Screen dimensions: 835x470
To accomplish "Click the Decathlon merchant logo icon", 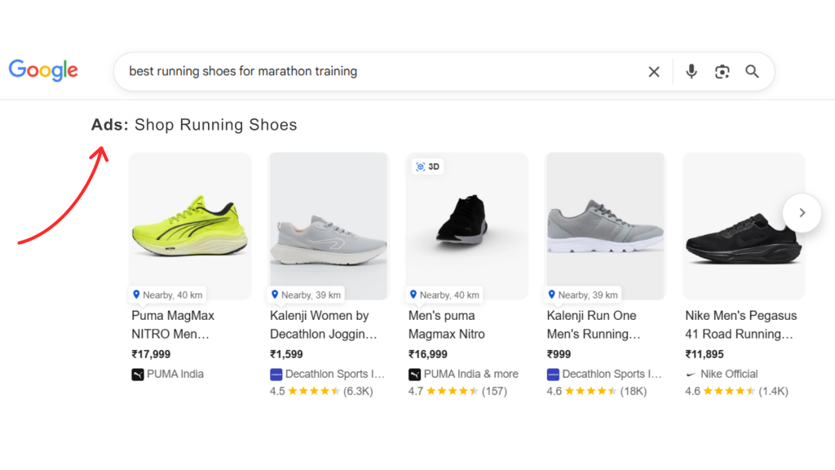I will click(x=276, y=374).
